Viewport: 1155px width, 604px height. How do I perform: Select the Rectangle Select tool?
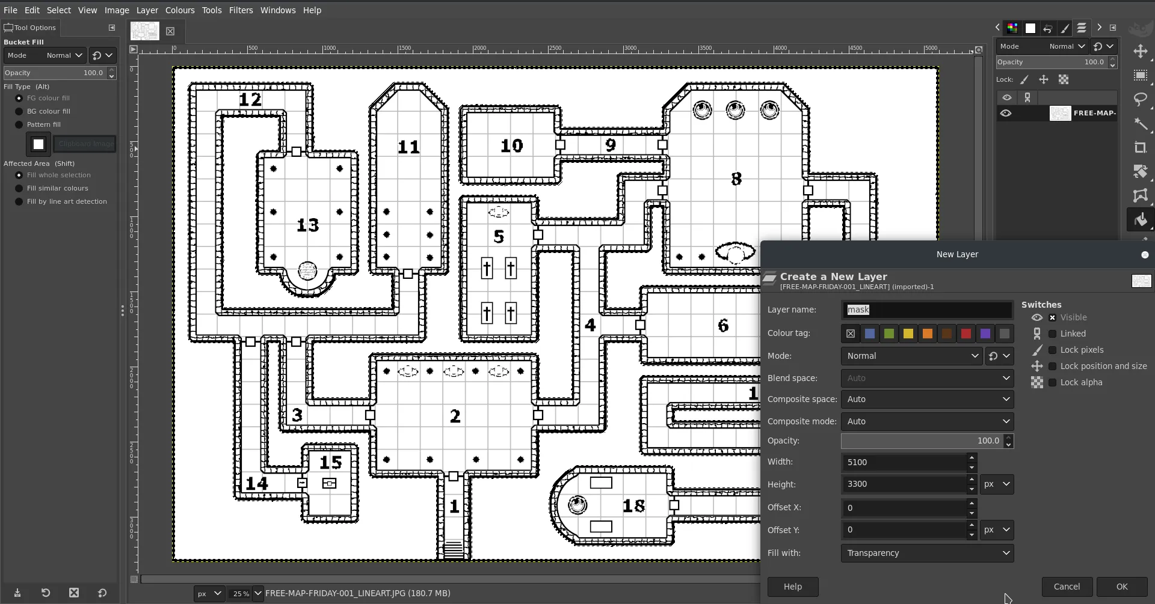(1140, 76)
